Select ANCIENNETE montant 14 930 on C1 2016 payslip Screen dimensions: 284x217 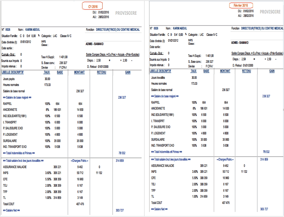click(80, 110)
